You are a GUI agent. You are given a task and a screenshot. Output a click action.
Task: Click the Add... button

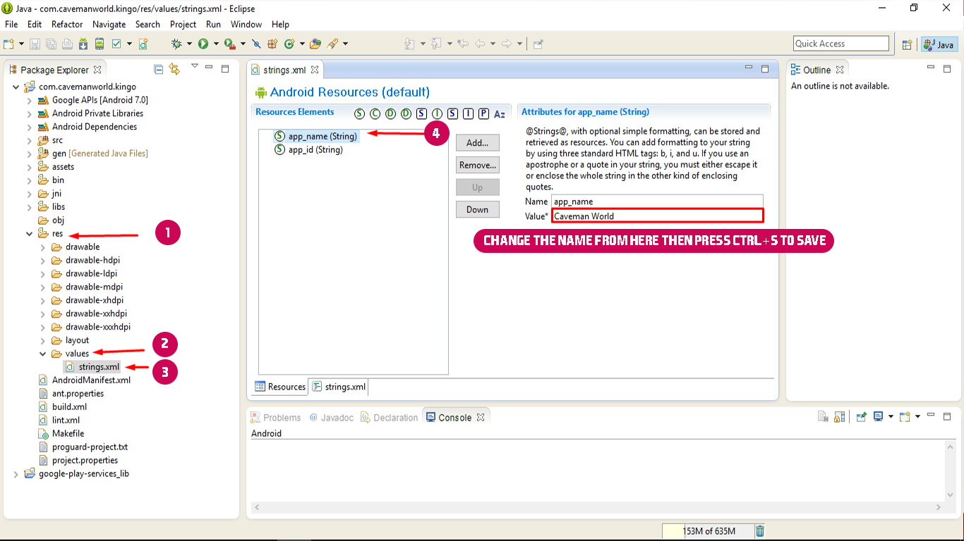point(477,143)
